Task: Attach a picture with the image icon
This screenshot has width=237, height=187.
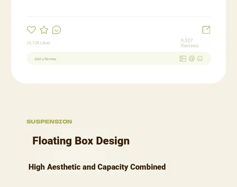Action: tap(183, 58)
